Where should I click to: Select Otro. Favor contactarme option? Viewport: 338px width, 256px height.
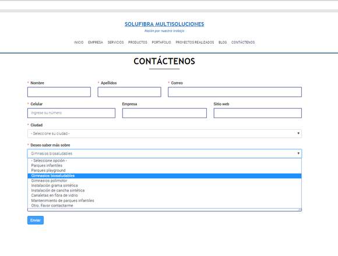click(x=164, y=205)
